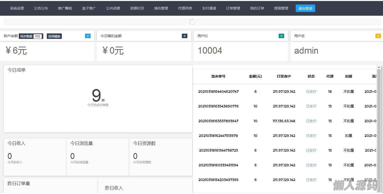Open the 公告公布 menu item
The height and width of the screenshot is (194, 383).
point(41,8)
